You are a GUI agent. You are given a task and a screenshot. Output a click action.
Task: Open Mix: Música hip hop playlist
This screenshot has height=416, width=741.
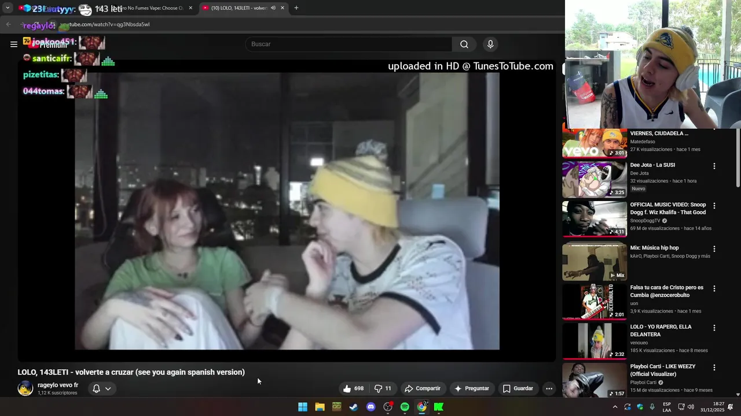(654, 248)
